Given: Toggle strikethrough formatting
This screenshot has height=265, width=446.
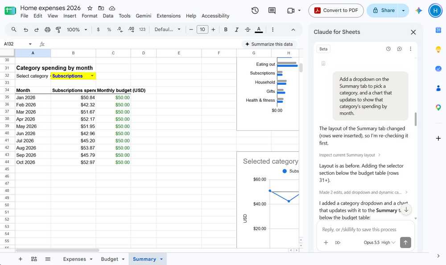Looking at the screenshot, I should [248, 29].
